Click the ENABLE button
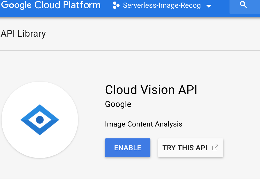Image resolution: width=260 pixels, height=189 pixels. coord(127,148)
